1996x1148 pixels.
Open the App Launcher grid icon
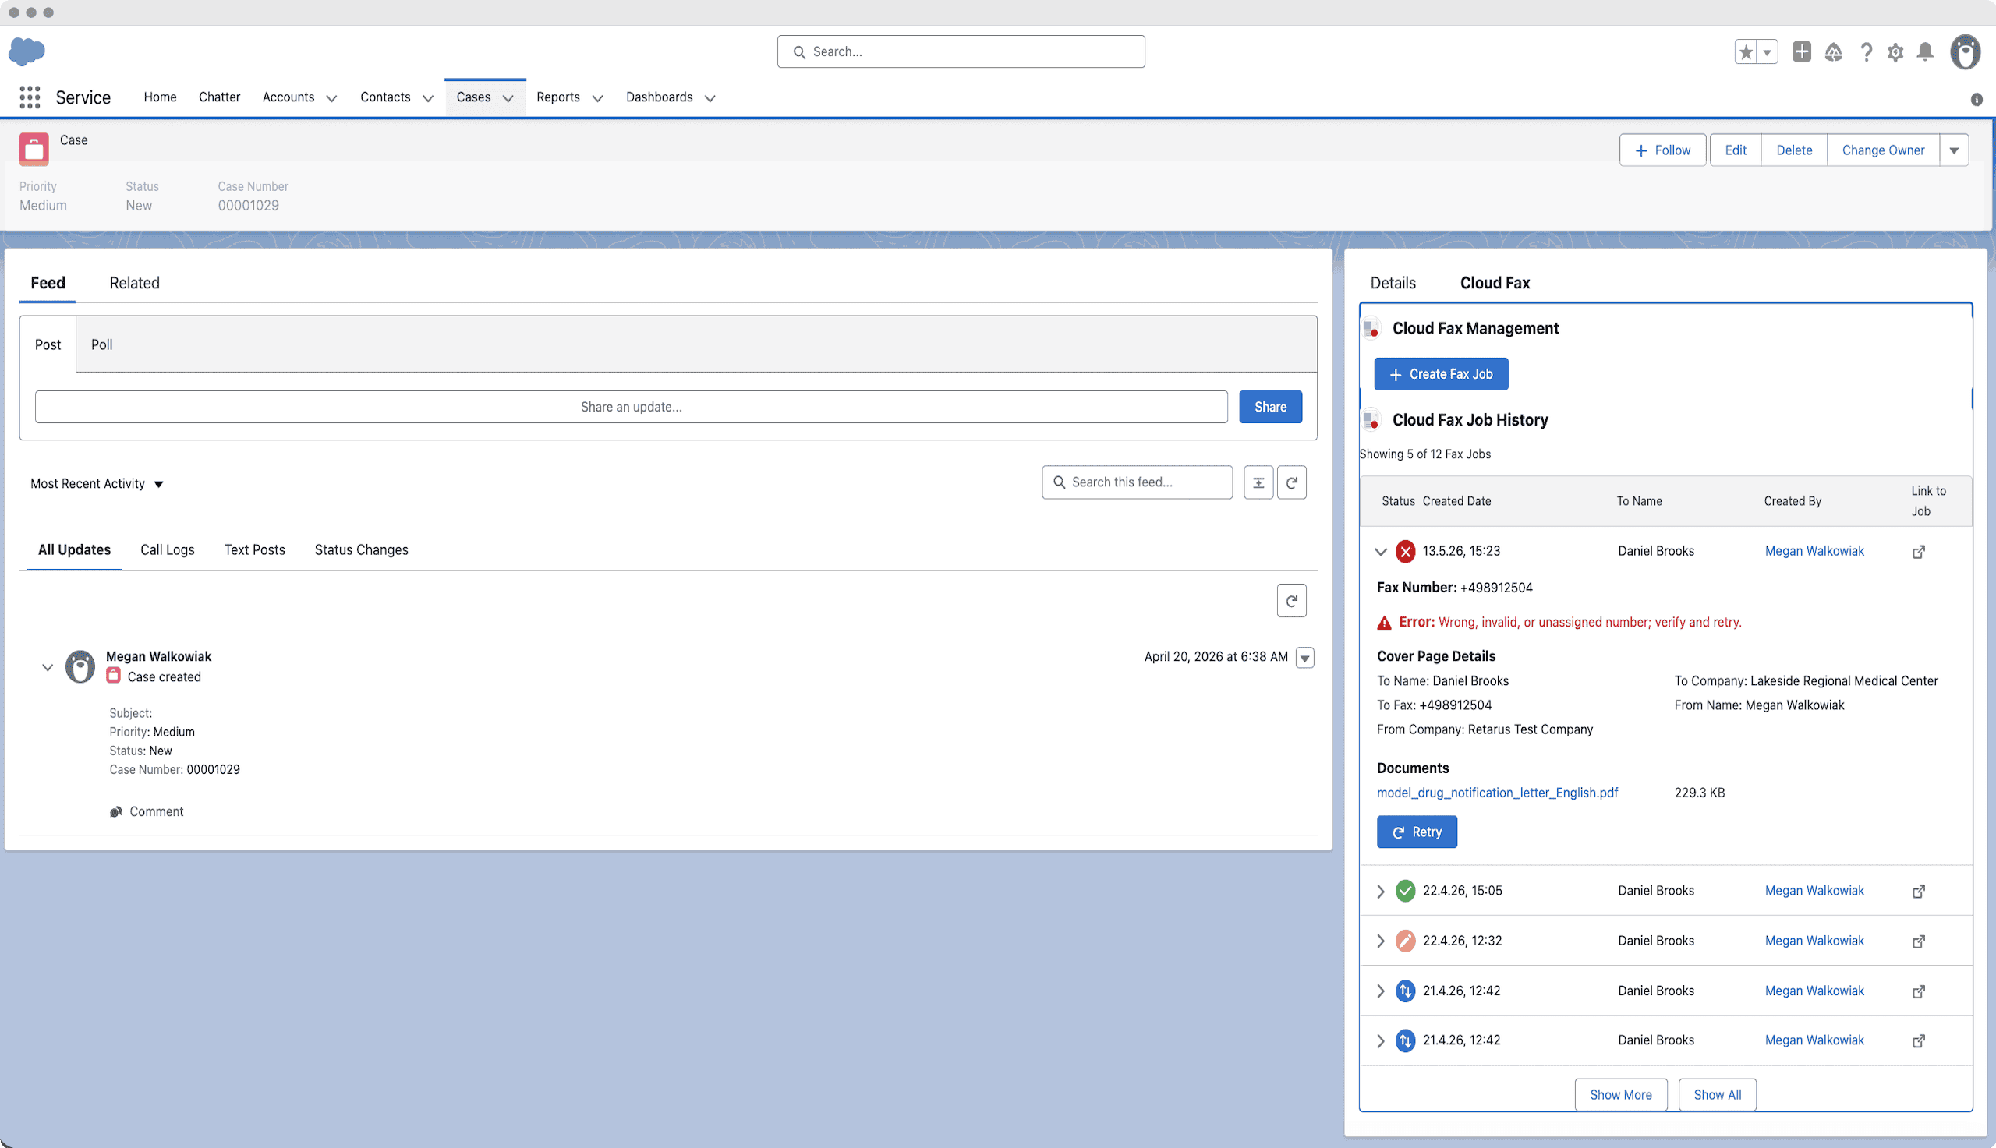tap(30, 97)
